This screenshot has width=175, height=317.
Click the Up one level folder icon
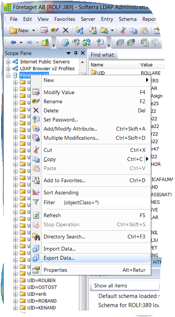pyautogui.click(x=45, y=43)
